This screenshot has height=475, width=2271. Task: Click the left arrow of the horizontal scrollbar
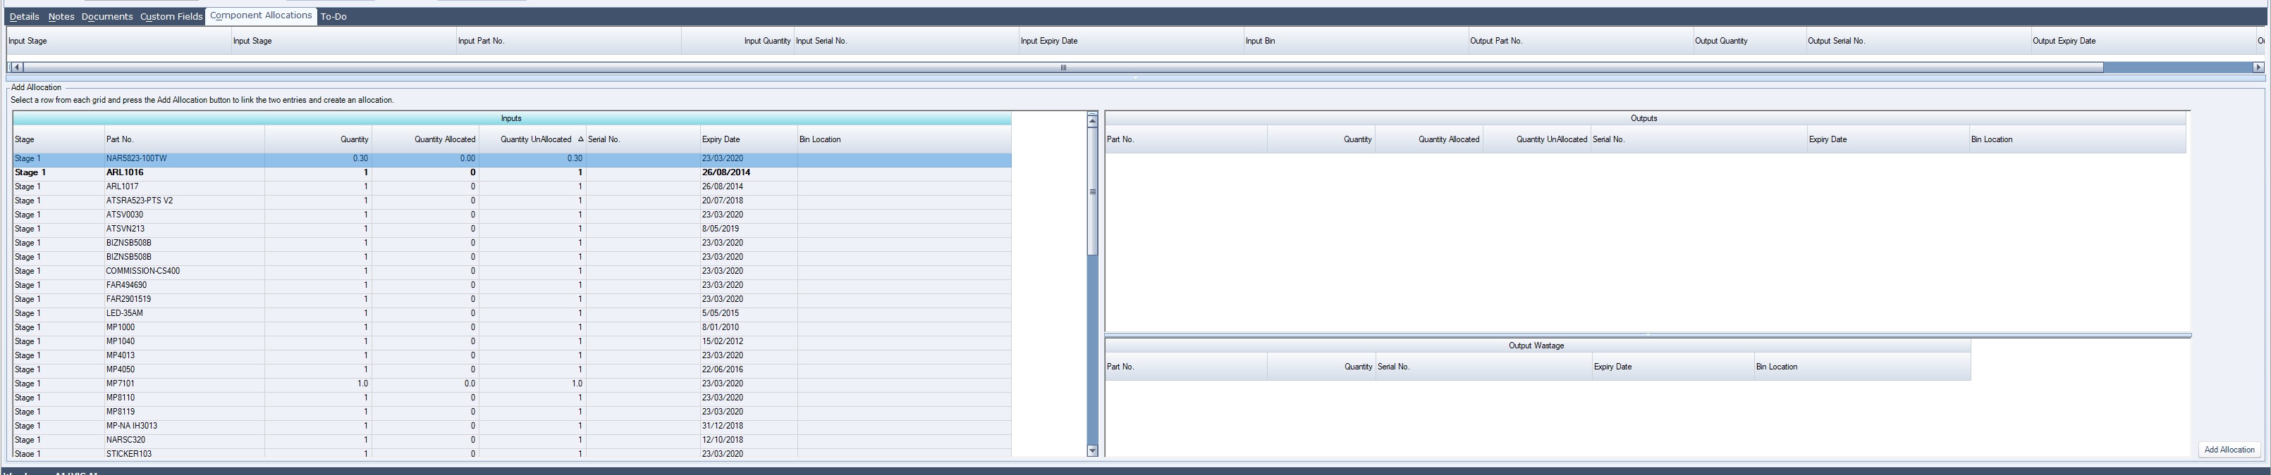pyautogui.click(x=16, y=68)
